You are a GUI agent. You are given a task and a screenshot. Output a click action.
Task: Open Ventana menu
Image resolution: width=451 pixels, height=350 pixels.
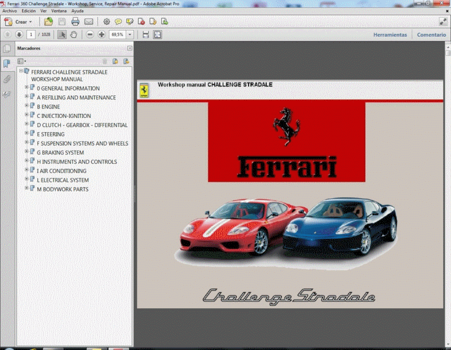point(59,11)
